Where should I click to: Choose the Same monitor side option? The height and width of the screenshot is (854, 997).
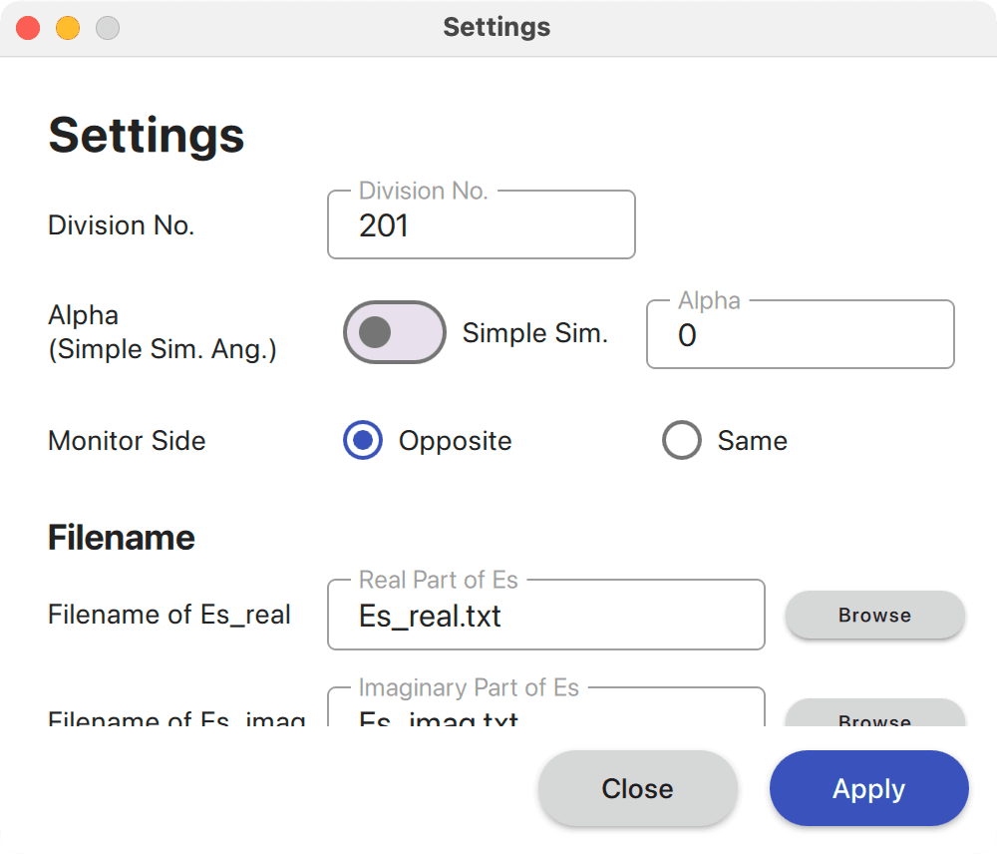(682, 440)
